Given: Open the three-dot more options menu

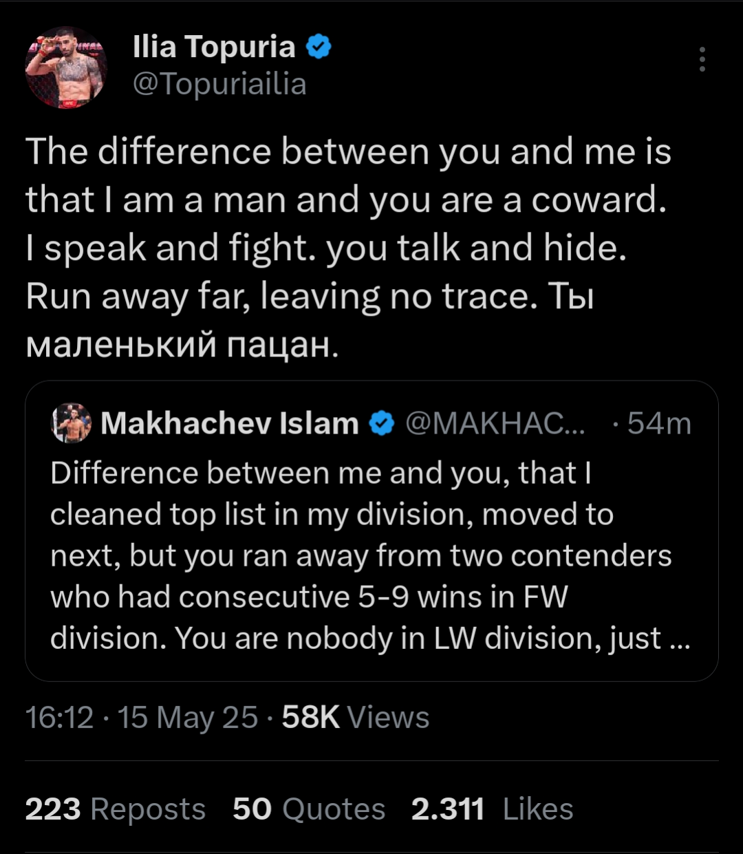Looking at the screenshot, I should coord(702,61).
